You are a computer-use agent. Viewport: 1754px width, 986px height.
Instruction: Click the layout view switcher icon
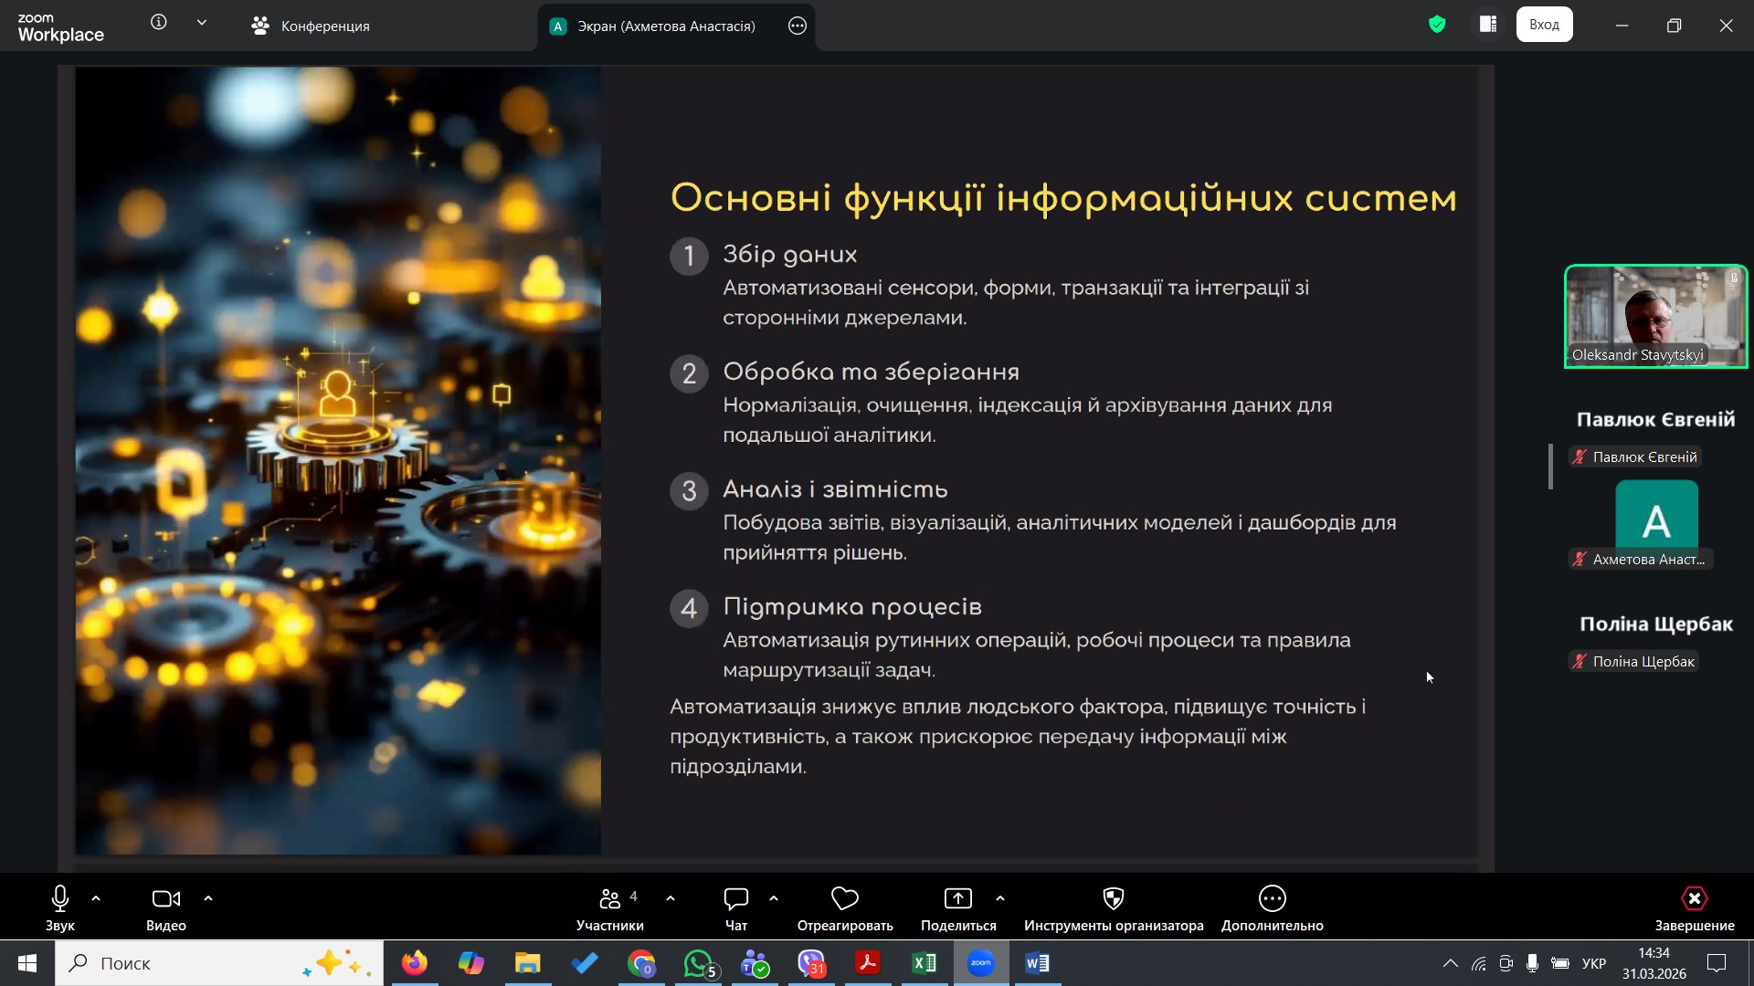point(1488,25)
